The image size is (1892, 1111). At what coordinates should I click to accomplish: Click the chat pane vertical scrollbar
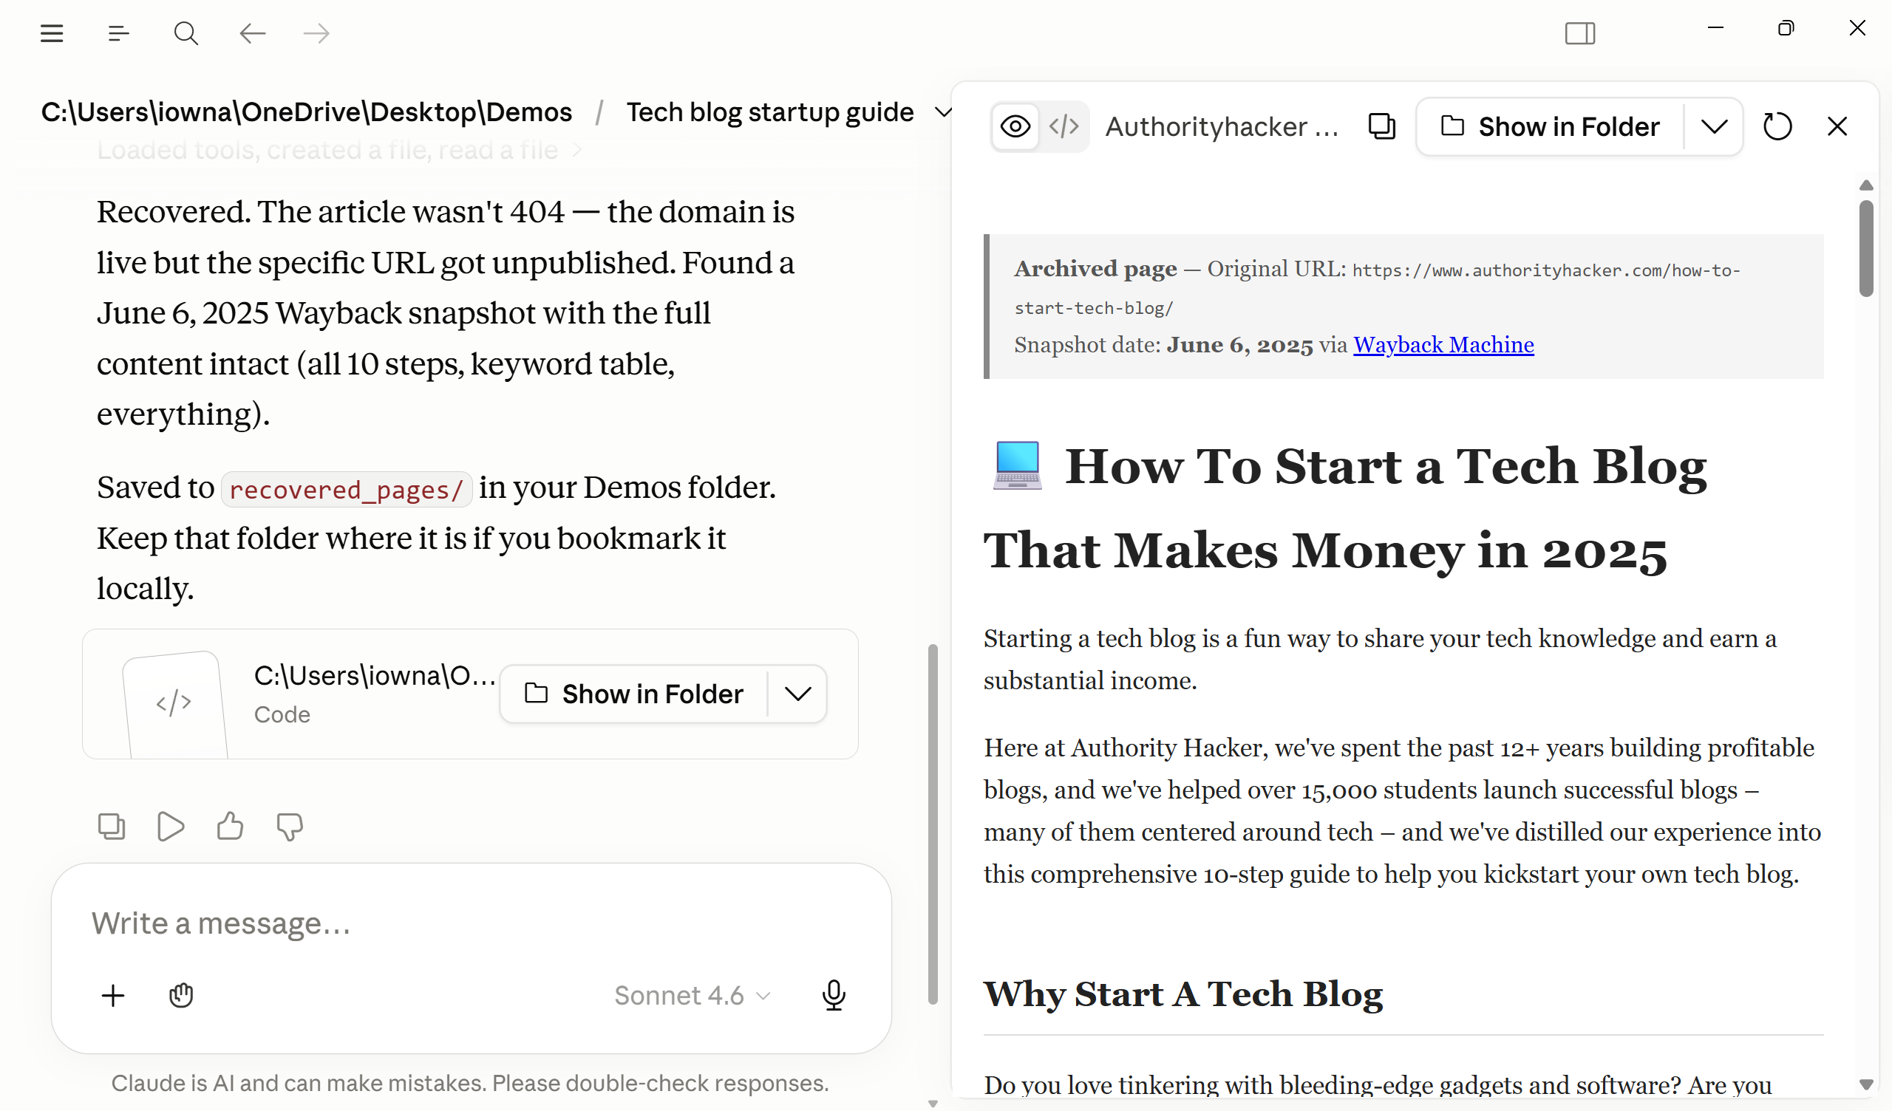coord(933,823)
